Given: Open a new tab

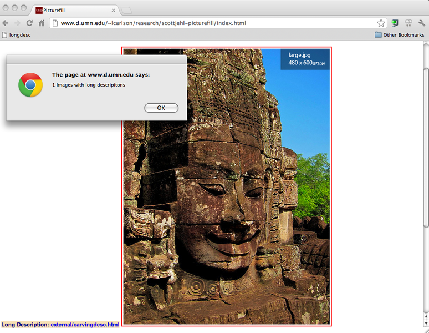Looking at the screenshot, I should coord(126,11).
